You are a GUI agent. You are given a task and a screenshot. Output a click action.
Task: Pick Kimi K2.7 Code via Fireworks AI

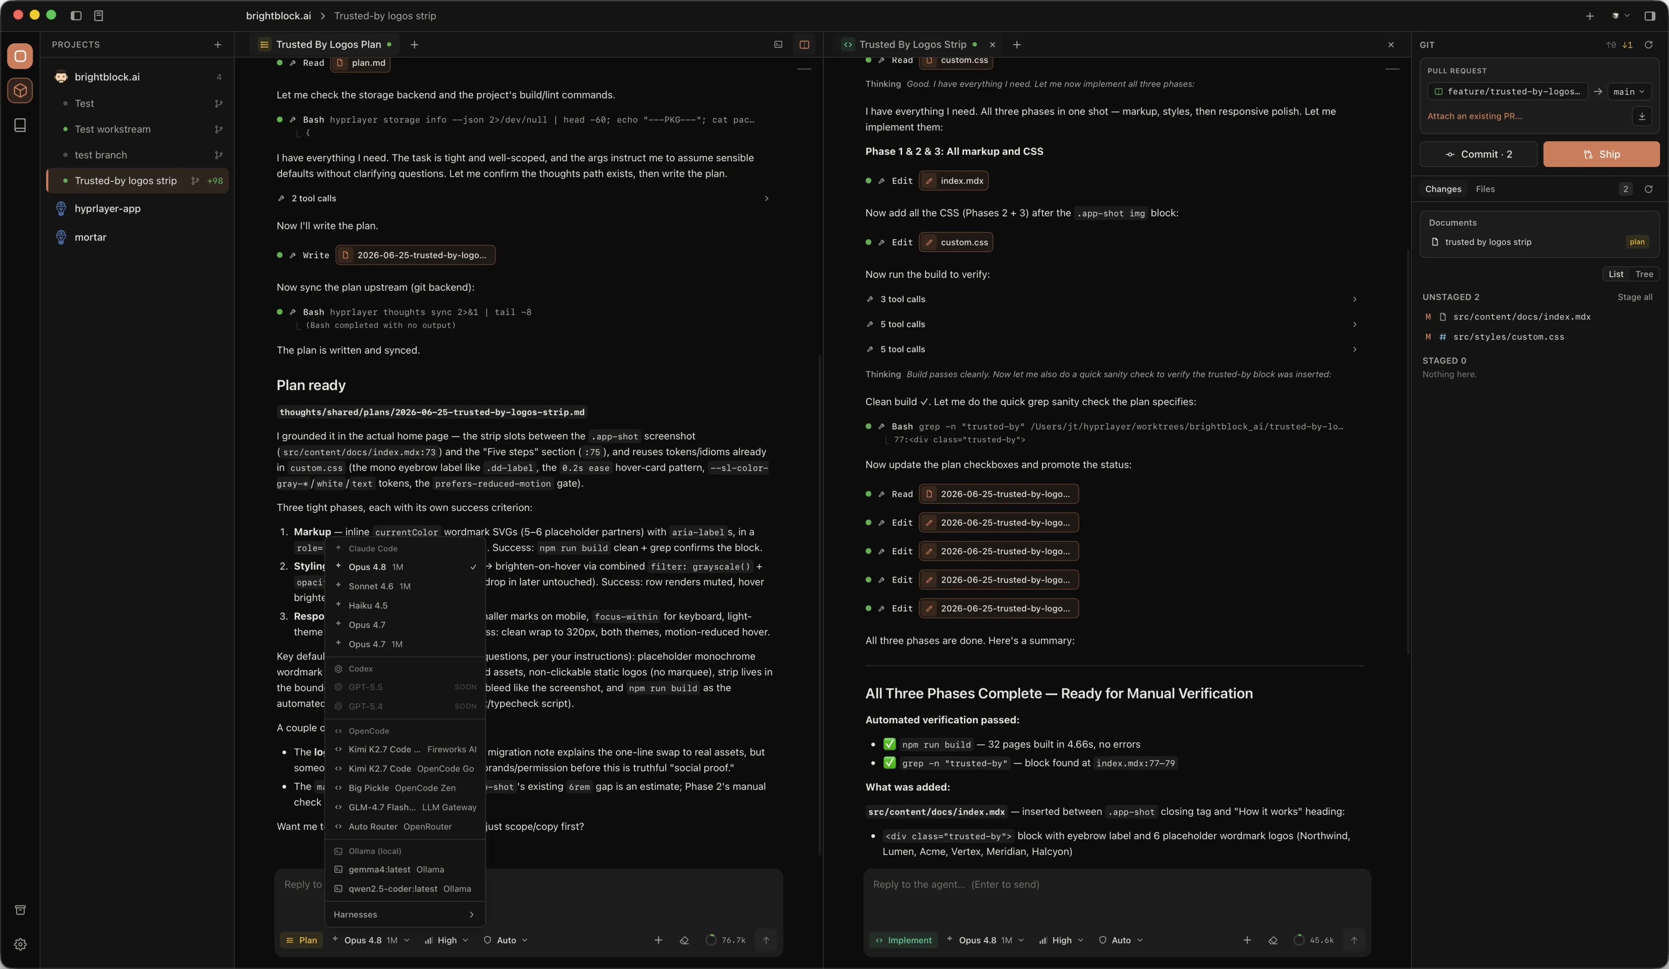(405, 749)
